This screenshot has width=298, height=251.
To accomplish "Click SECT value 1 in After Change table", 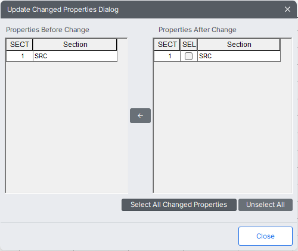I will 167,56.
